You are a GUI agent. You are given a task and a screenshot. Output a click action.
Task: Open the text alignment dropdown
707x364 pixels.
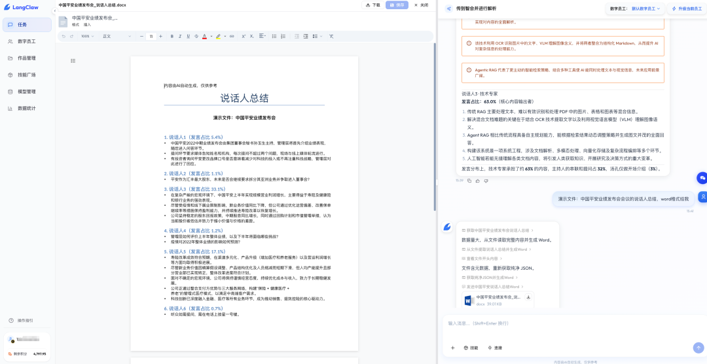click(263, 36)
